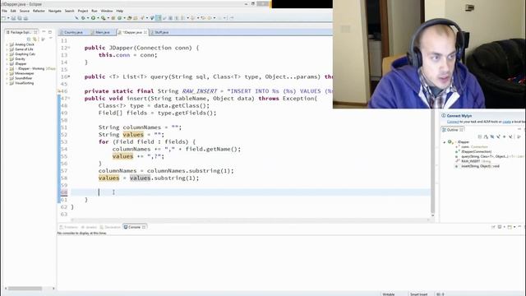Toggle Hide Fields in Outline toolbar
The image size is (526, 296).
(x=492, y=137)
